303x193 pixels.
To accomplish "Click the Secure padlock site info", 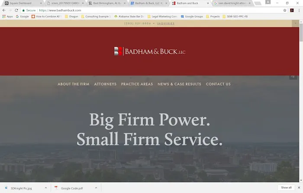I will pos(29,10).
